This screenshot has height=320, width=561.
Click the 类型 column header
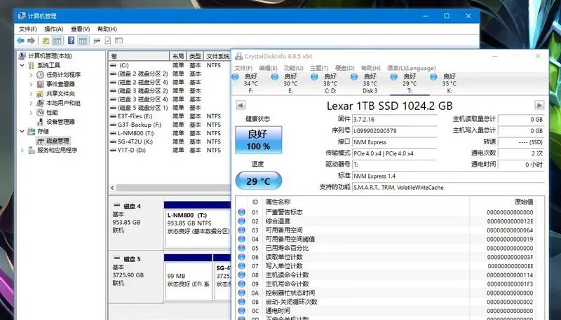(x=195, y=56)
